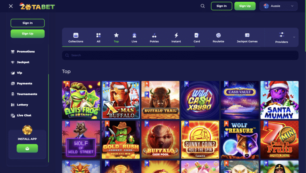Open the Lottery sidebar item

pyautogui.click(x=22, y=105)
